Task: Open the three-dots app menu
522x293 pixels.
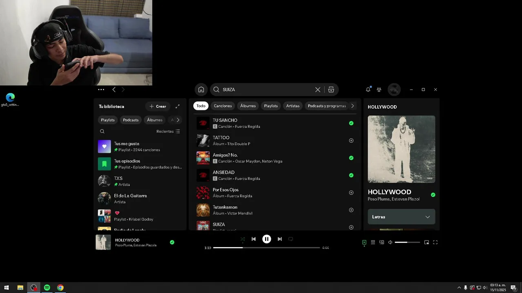Action: (x=101, y=90)
